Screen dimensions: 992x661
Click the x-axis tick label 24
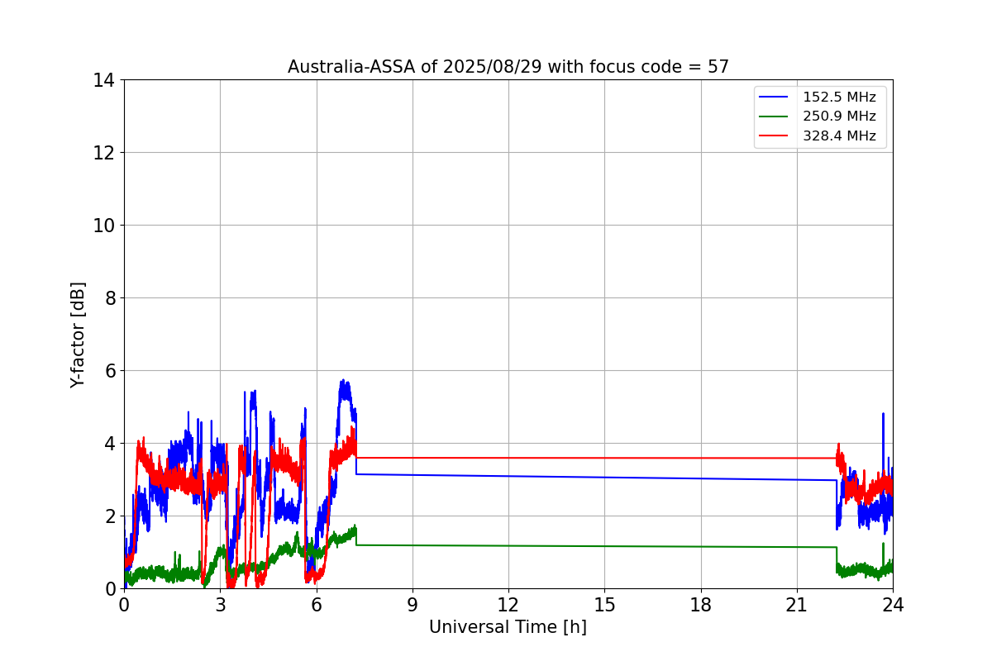pyautogui.click(x=893, y=605)
